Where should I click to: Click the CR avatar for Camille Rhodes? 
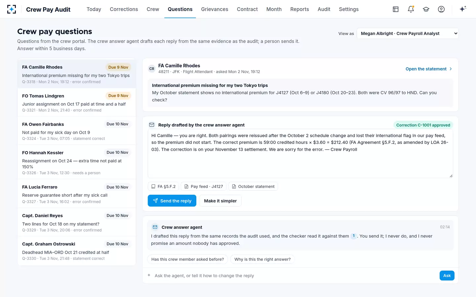152,69
